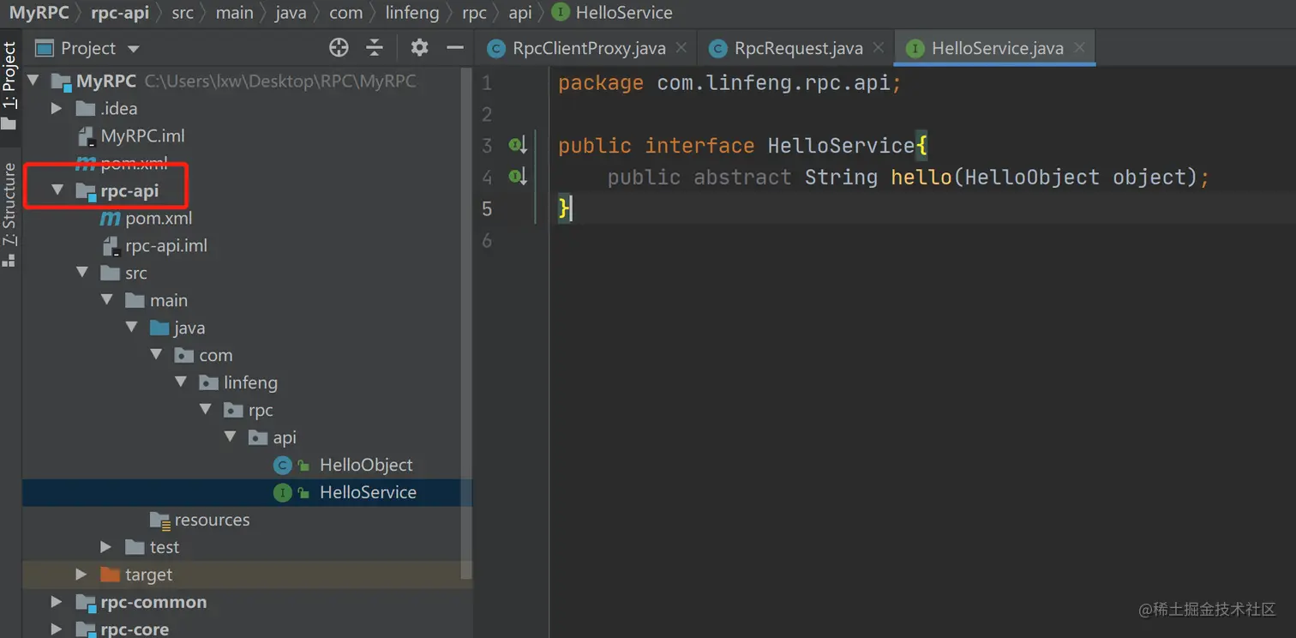Click main in the breadcrumb bar
The image size is (1296, 638).
click(234, 13)
